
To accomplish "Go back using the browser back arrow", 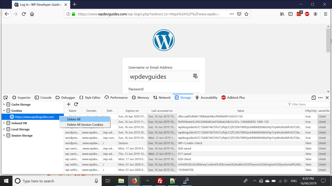I will pos(7,14).
